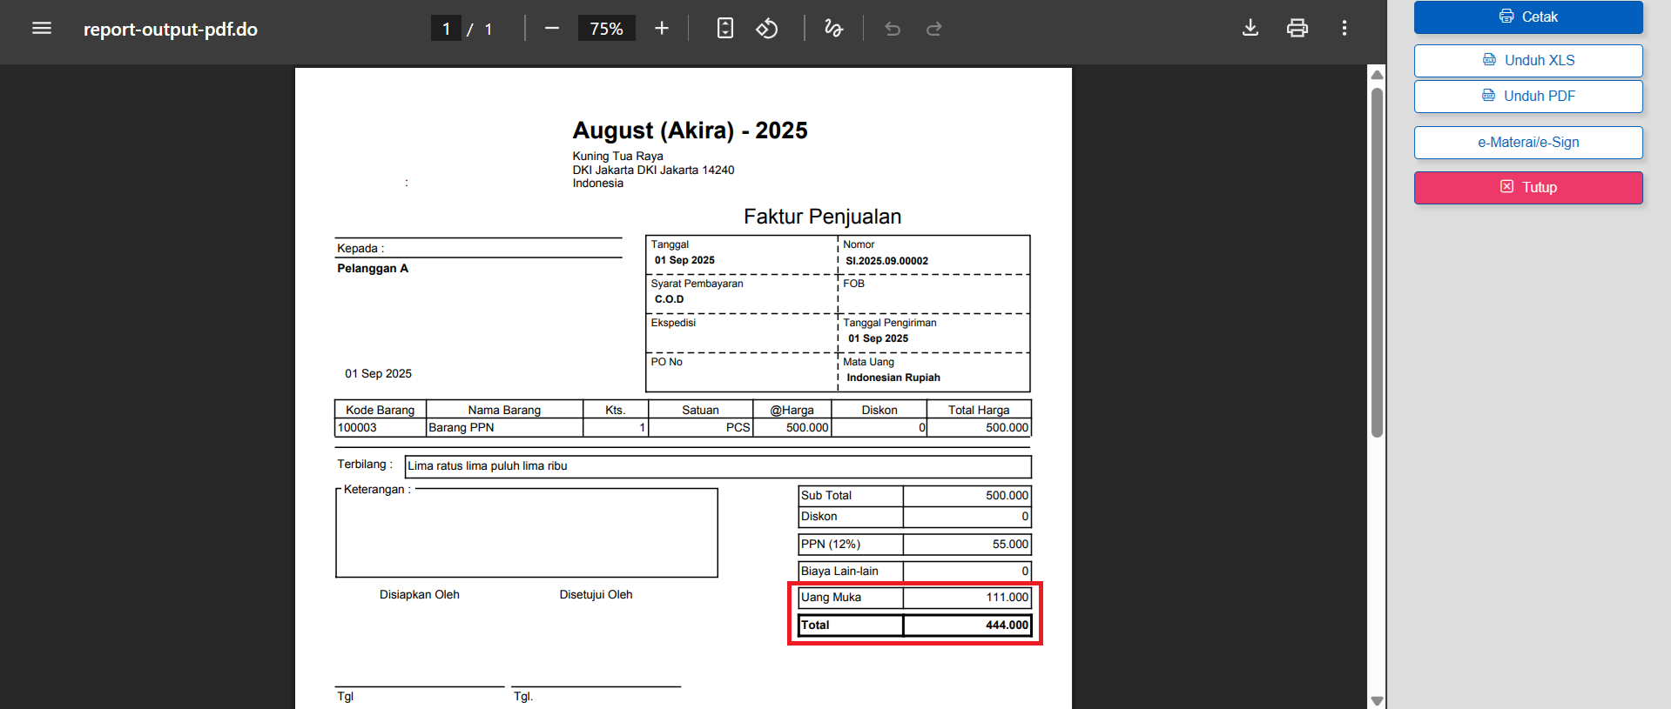Screen dimensions: 1671x709
Task: Zoom in on the PDF document
Action: coord(662,29)
